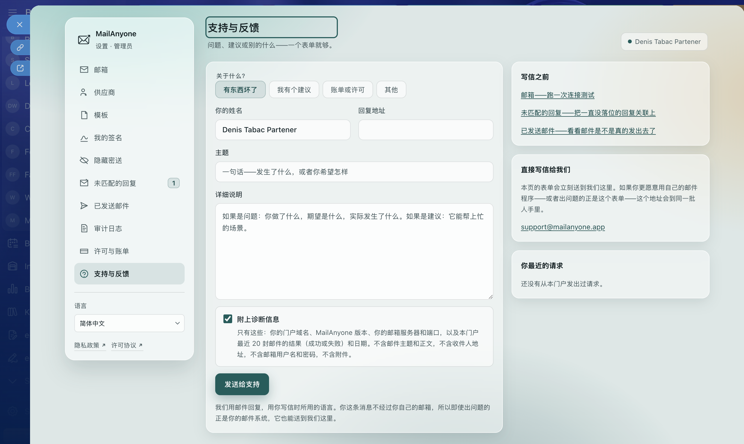This screenshot has height=444, width=744.
Task: Choose the 我有个建议 topic option
Action: 294,89
